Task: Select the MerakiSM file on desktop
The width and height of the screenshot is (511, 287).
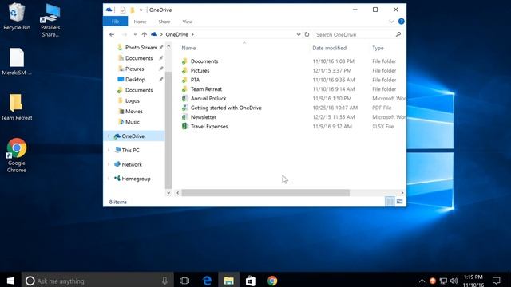Action: pyautogui.click(x=16, y=62)
